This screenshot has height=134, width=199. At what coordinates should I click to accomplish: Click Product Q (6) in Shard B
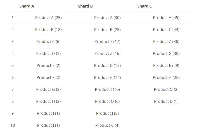point(107,101)
